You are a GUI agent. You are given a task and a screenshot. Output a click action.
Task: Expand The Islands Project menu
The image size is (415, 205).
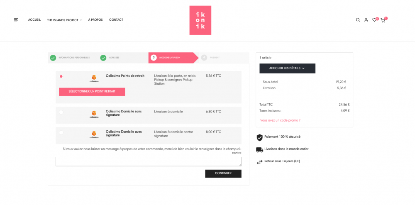tap(64, 20)
